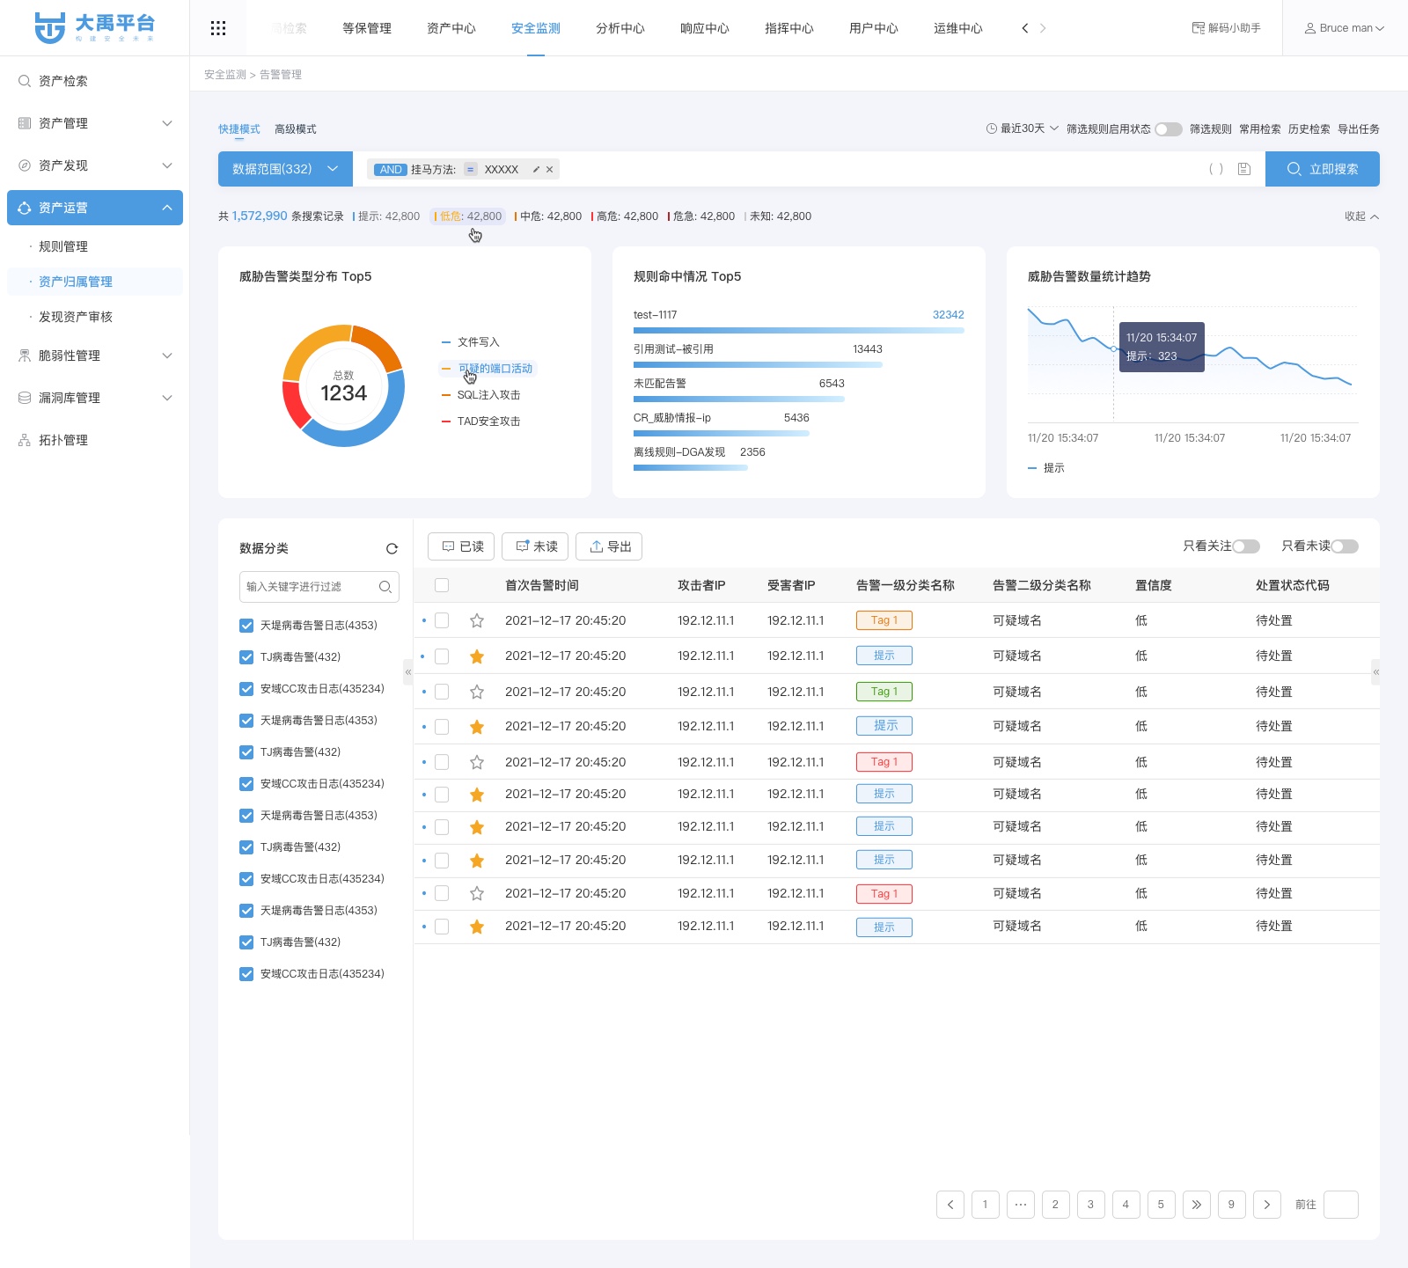Image resolution: width=1408 pixels, height=1268 pixels.
Task: Open 解码小助手 decoder helper tool
Action: pyautogui.click(x=1226, y=28)
